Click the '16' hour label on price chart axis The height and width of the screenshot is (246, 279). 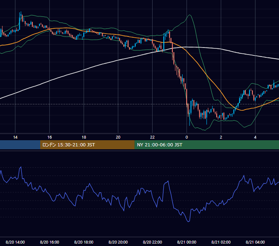pyautogui.click(x=50, y=137)
